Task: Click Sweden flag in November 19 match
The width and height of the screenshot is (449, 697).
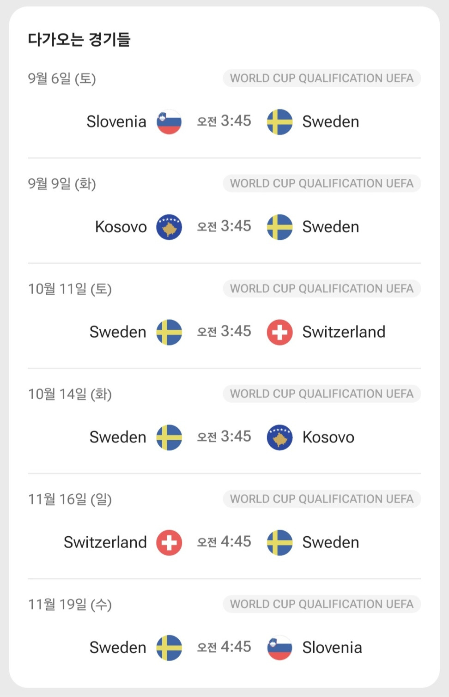Action: pyautogui.click(x=169, y=648)
